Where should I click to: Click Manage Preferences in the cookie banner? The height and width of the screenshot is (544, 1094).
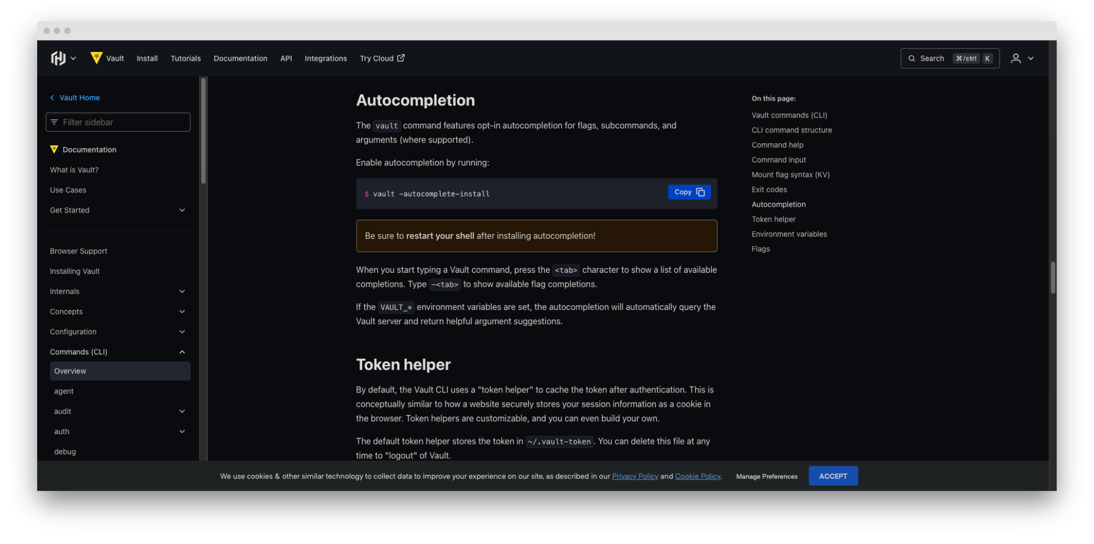coord(766,476)
